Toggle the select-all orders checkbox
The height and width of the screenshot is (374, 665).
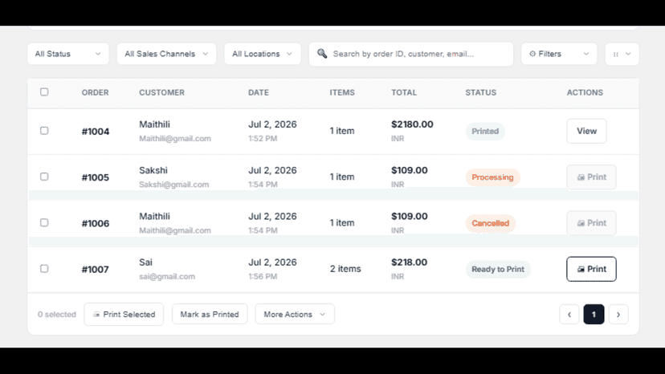pyautogui.click(x=44, y=92)
